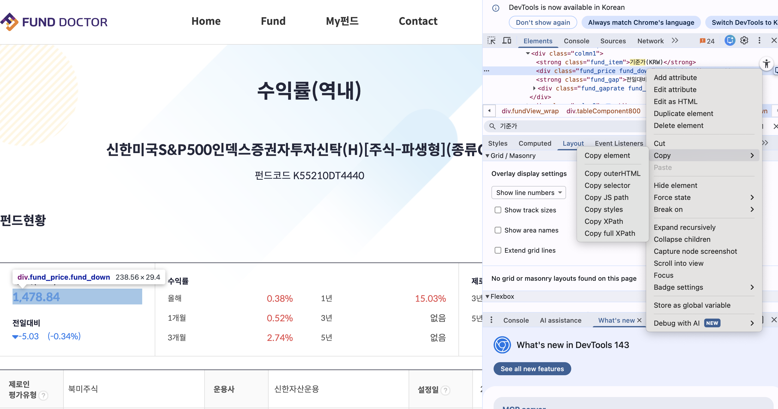Click the drawer three-dot menu icon
This screenshot has width=778, height=409.
click(491, 320)
